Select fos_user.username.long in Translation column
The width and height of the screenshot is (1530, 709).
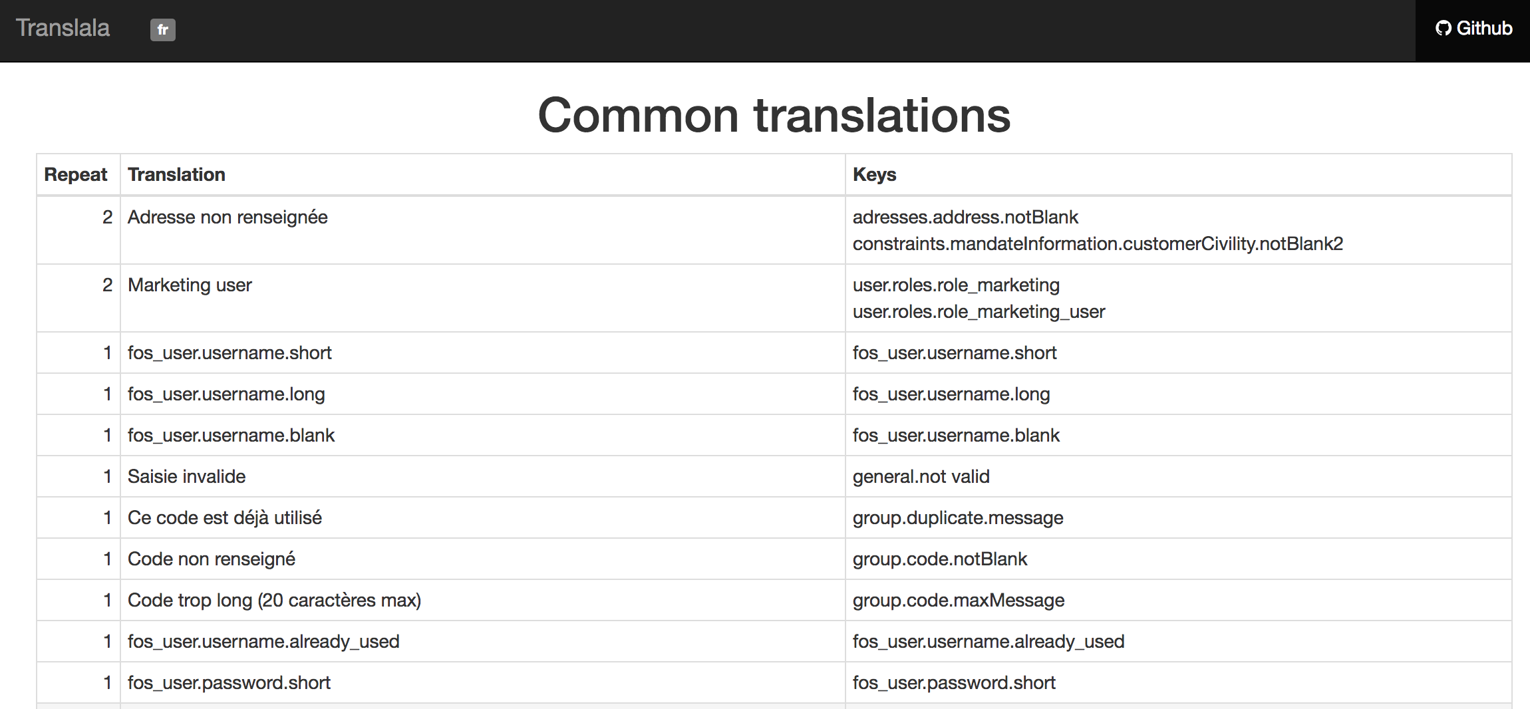pyautogui.click(x=226, y=394)
